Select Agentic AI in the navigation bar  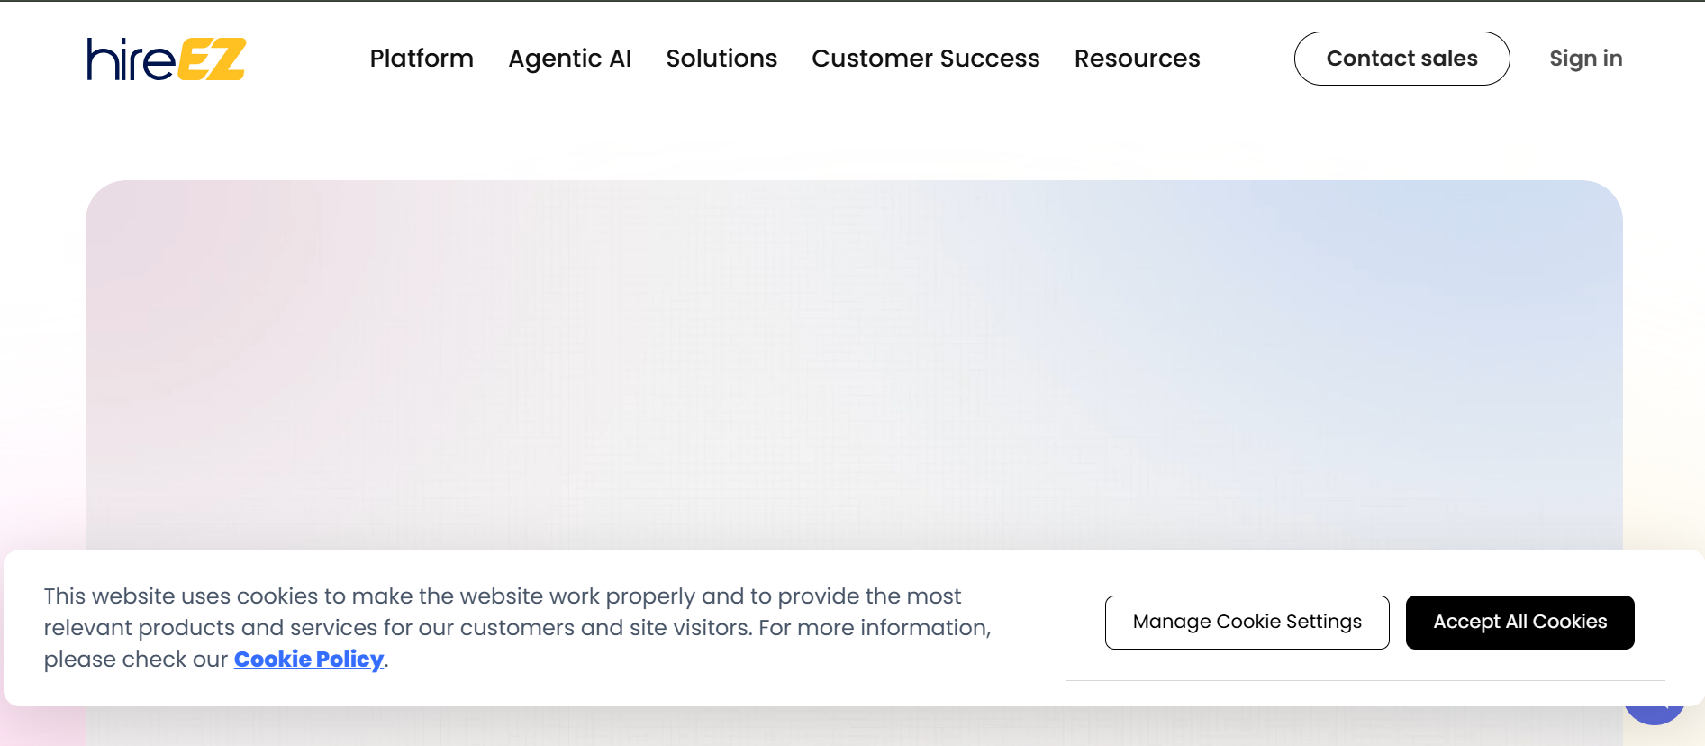click(569, 59)
